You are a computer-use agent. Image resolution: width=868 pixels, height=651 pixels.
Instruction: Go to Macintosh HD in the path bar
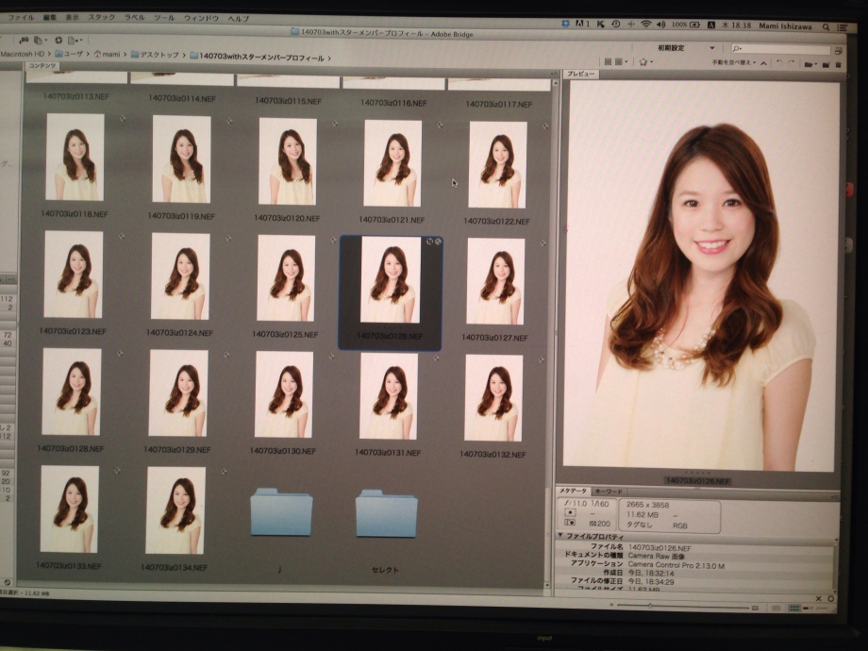pos(22,54)
